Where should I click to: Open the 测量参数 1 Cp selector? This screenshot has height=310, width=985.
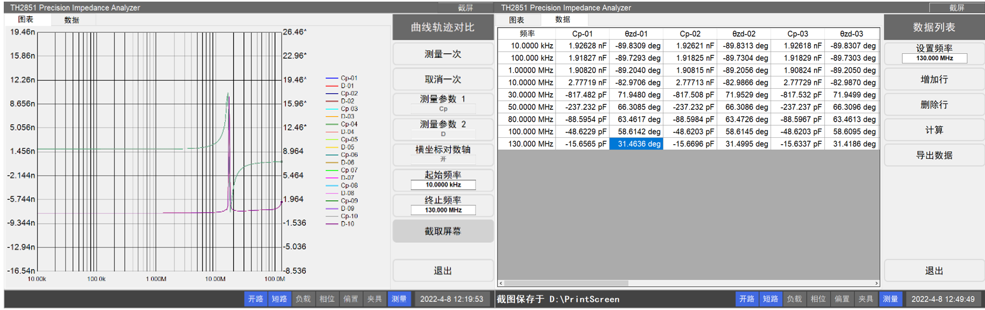click(442, 103)
